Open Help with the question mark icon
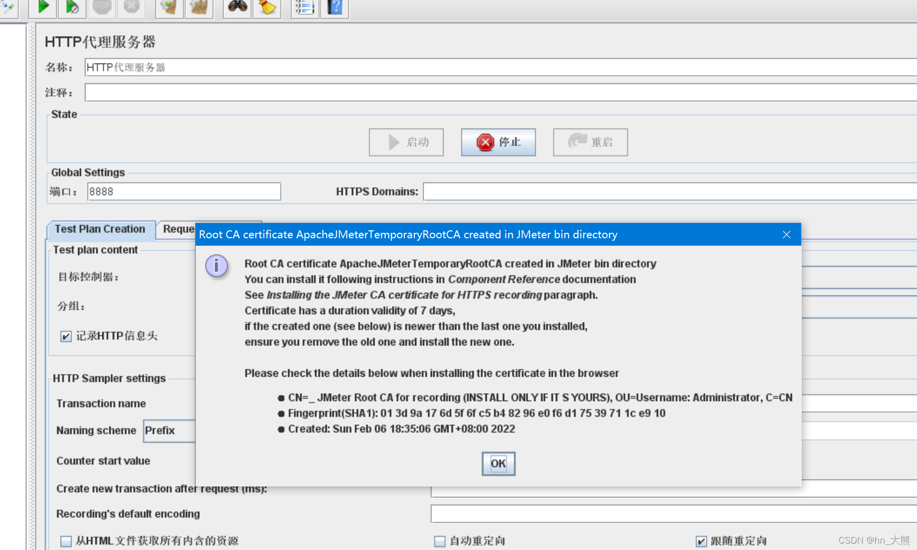The width and height of the screenshot is (917, 550). pyautogui.click(x=335, y=7)
